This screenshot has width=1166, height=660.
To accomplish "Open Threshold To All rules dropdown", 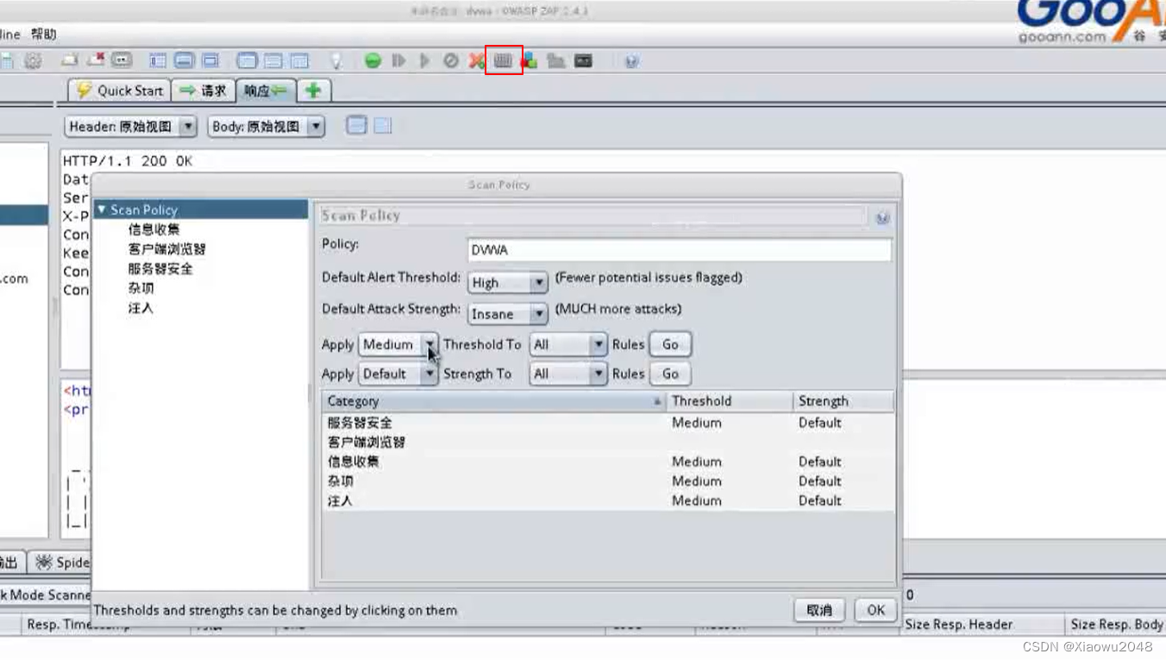I will click(568, 344).
